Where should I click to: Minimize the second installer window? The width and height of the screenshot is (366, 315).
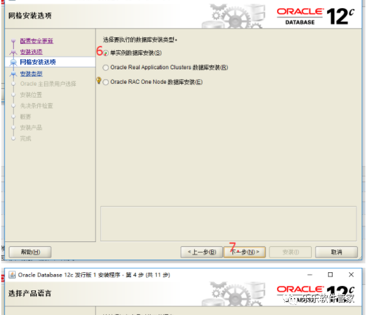pyautogui.click(x=310, y=275)
